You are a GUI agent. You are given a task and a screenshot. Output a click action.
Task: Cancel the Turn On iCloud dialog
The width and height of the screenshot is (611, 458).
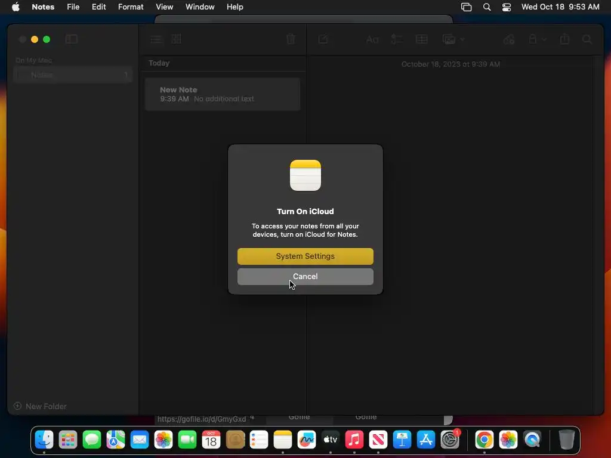[305, 277]
